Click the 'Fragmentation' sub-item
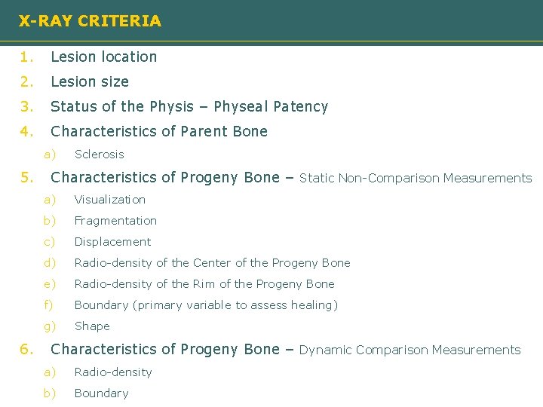Screen dimensions: 543x407 click(x=115, y=221)
